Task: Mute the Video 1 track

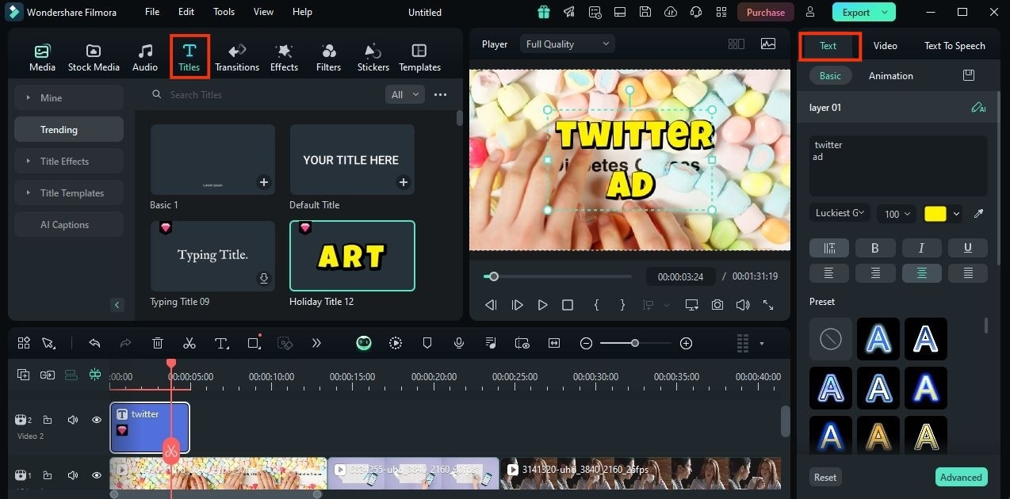Action: click(x=73, y=475)
